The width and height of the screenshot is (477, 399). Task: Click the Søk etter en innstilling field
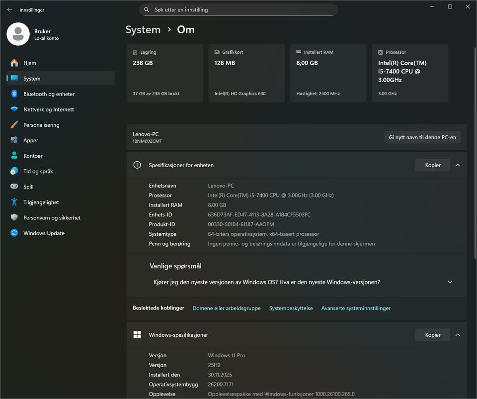coord(238,9)
